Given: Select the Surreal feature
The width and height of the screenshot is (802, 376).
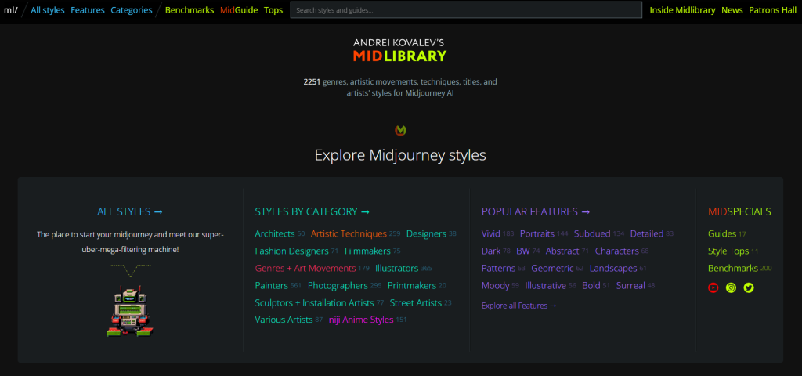Looking at the screenshot, I should (630, 285).
